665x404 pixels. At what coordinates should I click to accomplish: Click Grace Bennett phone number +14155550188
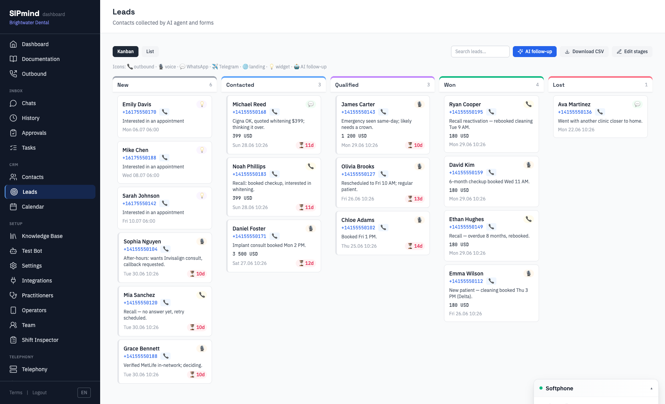[x=140, y=356]
